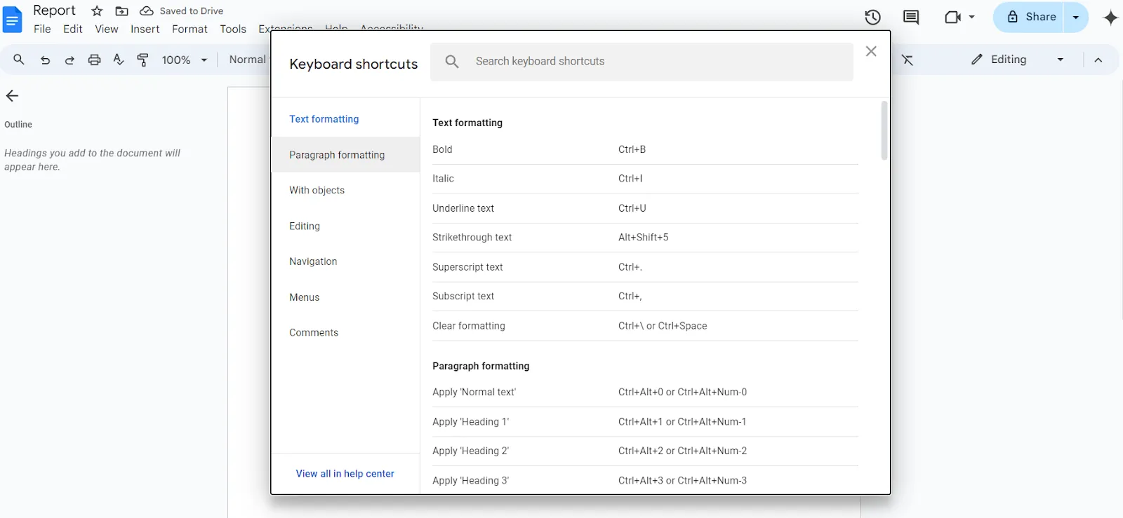This screenshot has width=1123, height=518.
Task: Open the View menu
Action: tap(107, 29)
